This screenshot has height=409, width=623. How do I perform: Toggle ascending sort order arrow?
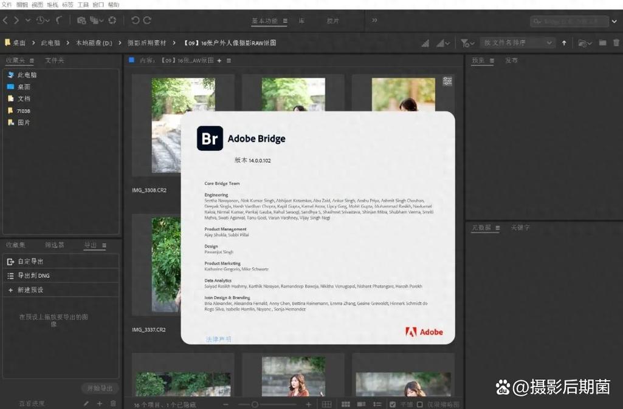(564, 43)
